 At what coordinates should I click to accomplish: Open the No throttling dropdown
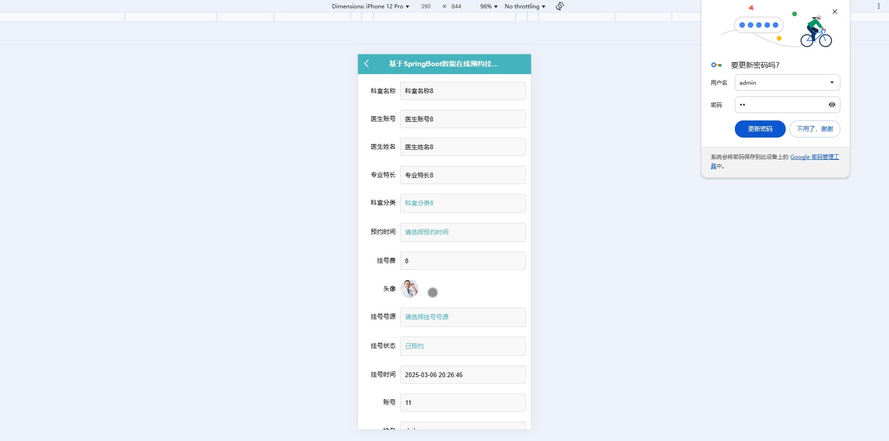tap(525, 6)
